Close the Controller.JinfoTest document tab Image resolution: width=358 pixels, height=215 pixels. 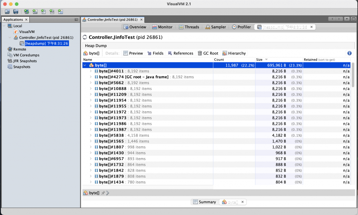(x=141, y=20)
